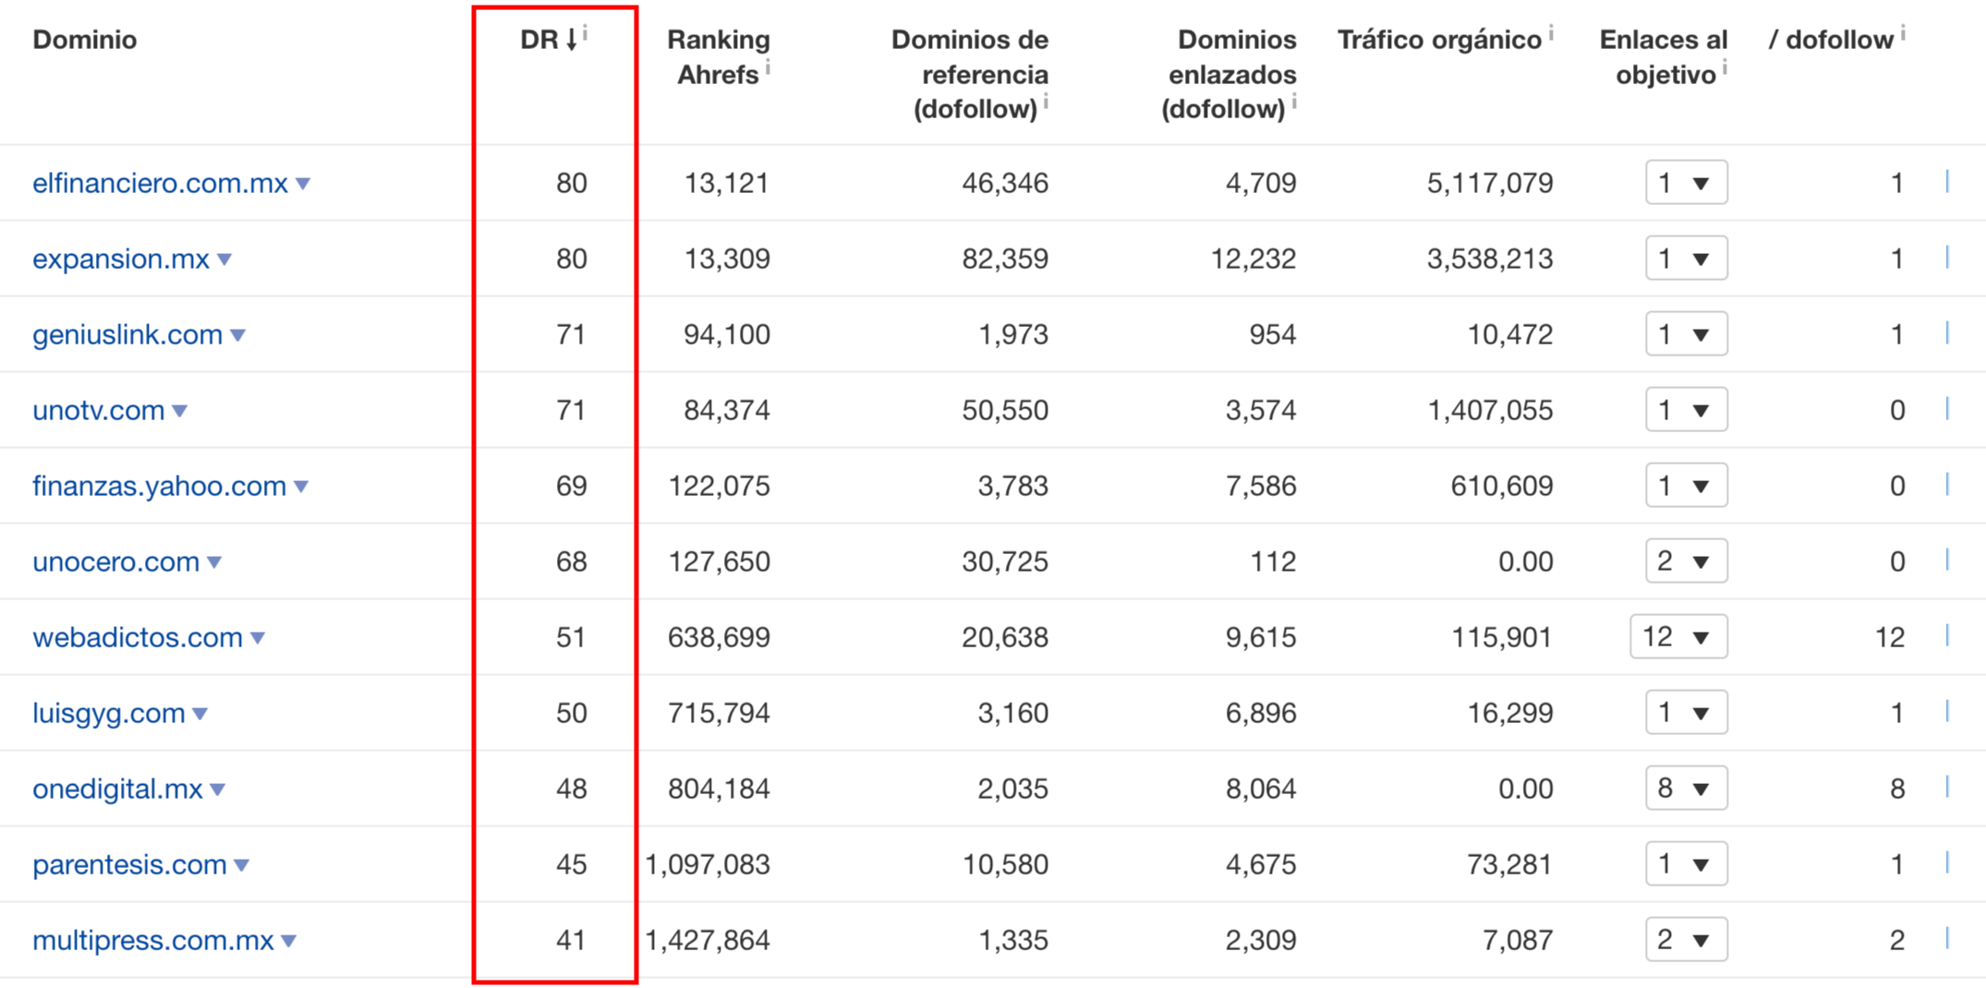
Task: Open links dropdown showing 2 for multipress.com.mx
Action: click(x=1686, y=940)
